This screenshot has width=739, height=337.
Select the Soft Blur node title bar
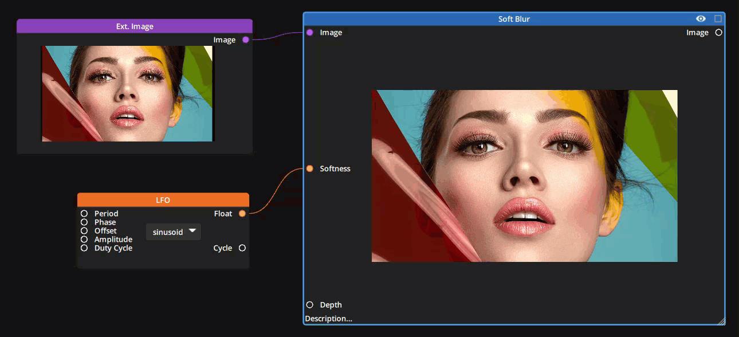(x=513, y=19)
